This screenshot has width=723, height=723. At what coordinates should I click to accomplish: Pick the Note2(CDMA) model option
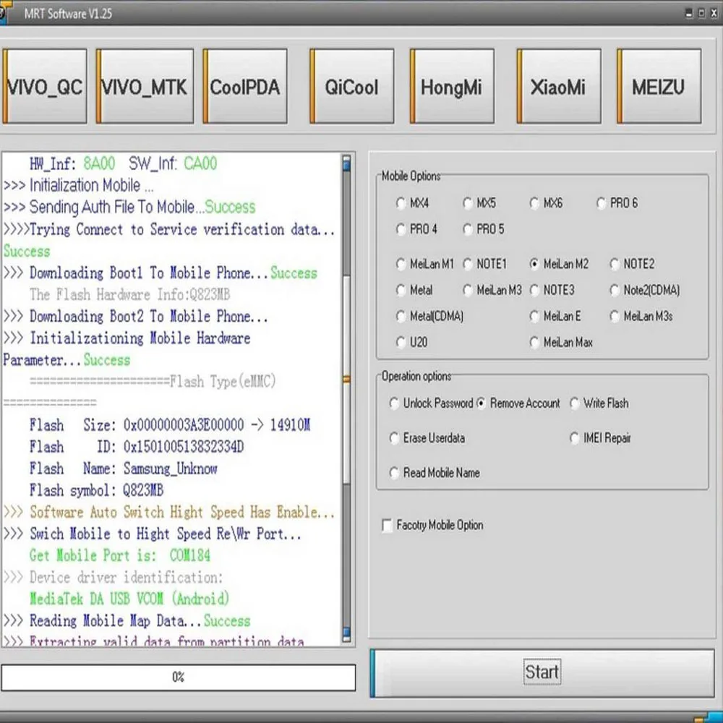pyautogui.click(x=645, y=290)
